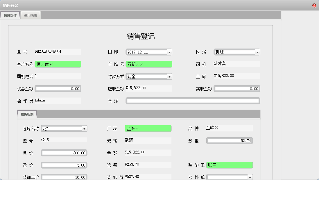Select the 车牌号 field showing 万新××

[x=149, y=64]
